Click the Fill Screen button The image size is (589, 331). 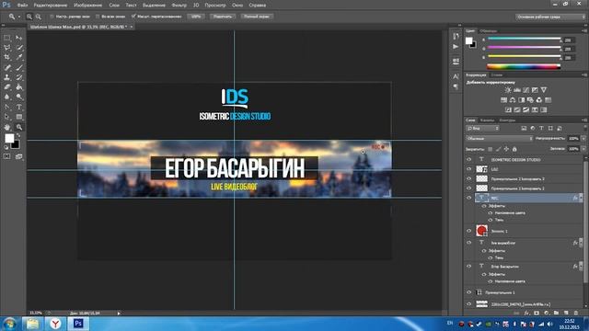pyautogui.click(x=257, y=17)
